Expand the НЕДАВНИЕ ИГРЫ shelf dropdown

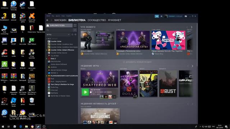click(x=101, y=66)
